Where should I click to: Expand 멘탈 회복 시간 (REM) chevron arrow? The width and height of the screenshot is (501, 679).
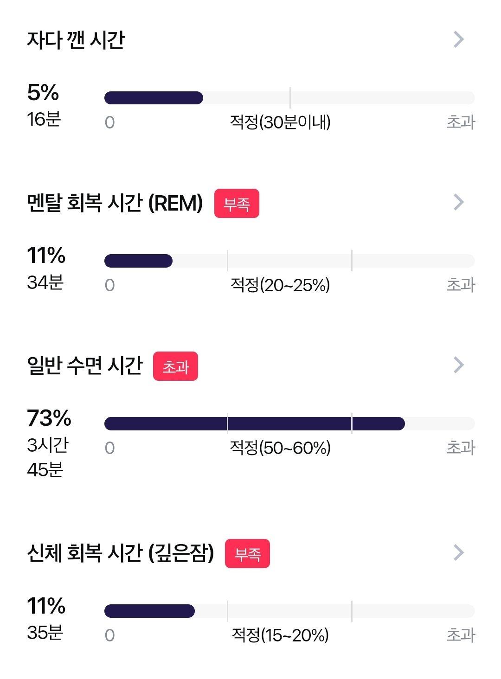point(458,202)
